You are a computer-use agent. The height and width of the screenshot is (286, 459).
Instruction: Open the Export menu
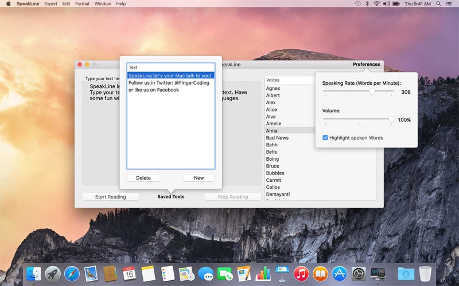(50, 3)
